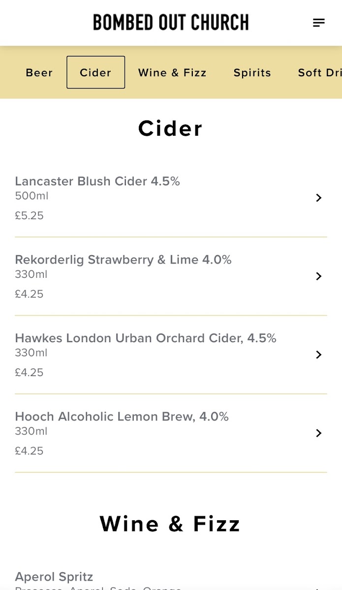Click the Bombed Out Church logo
This screenshot has width=342, height=590.
[x=171, y=23]
